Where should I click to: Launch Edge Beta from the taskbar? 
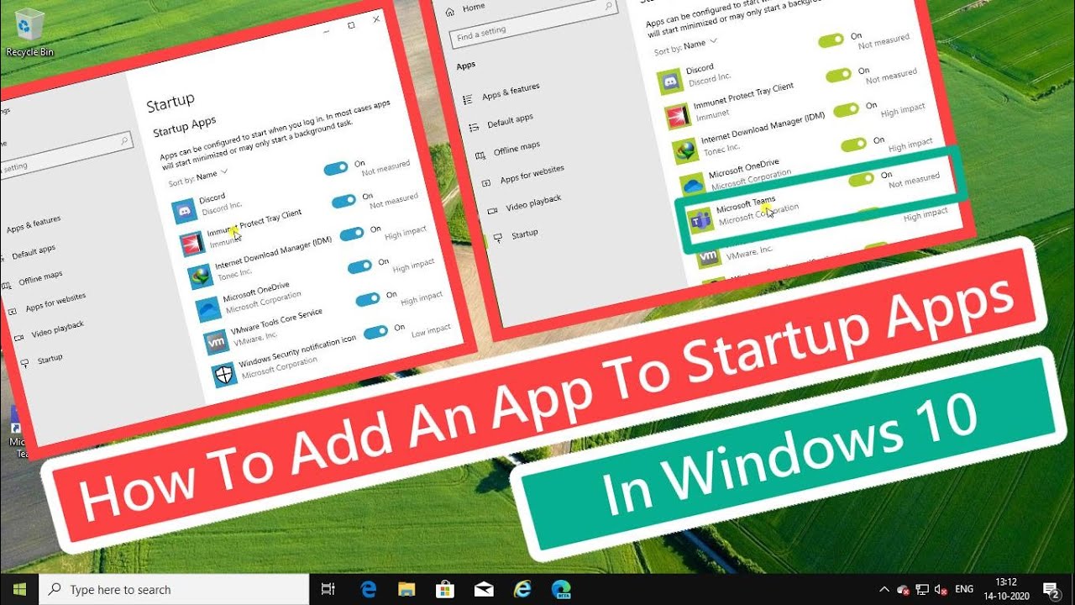(x=561, y=589)
